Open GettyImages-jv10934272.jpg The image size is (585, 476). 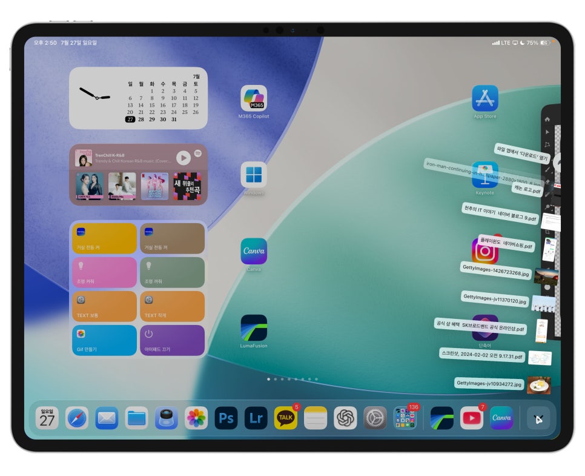click(x=489, y=383)
